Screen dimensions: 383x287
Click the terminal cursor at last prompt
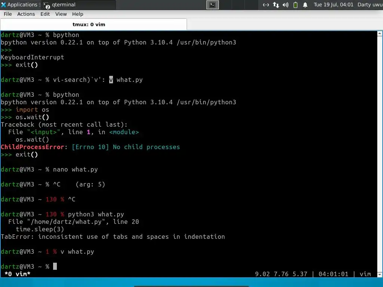55,266
